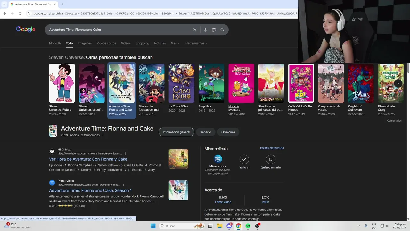Select the 'Imágenes' search tab

85,43
